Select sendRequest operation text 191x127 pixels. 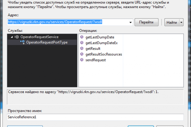(x=95, y=60)
